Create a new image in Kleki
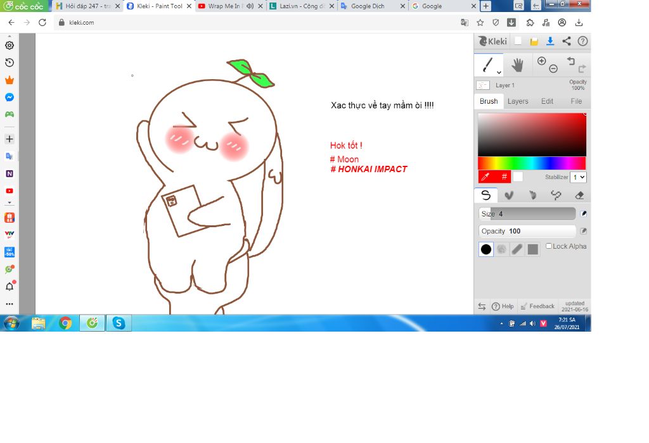This screenshot has width=649, height=443. click(x=518, y=41)
